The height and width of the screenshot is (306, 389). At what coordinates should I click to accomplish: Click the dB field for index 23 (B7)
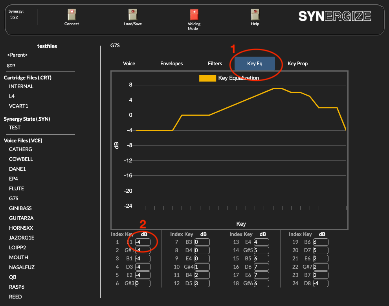(x=321, y=275)
